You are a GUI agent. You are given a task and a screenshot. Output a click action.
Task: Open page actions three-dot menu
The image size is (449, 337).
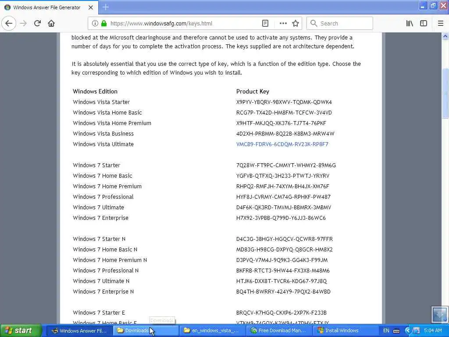pyautogui.click(x=283, y=23)
